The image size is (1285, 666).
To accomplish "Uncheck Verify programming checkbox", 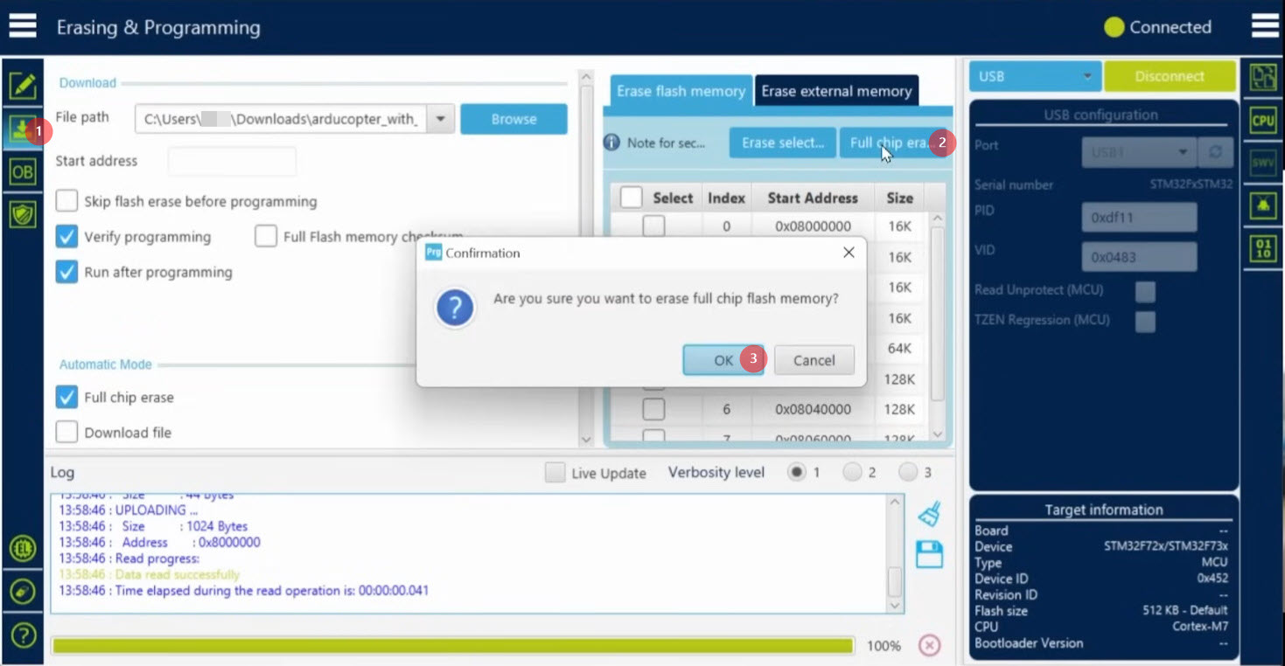I will [x=66, y=237].
